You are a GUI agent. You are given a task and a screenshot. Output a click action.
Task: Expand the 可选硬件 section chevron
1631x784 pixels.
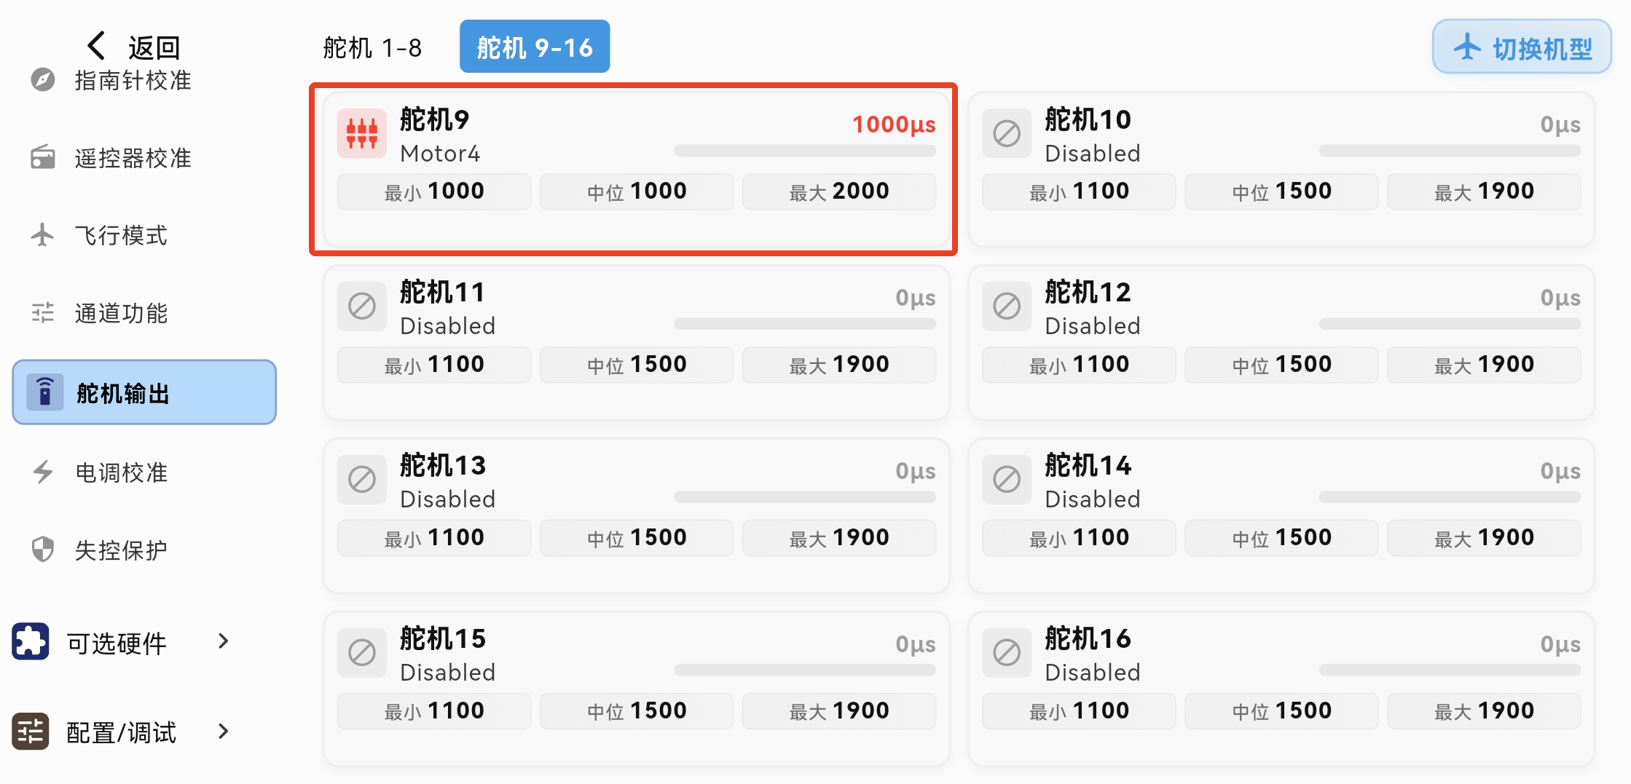click(x=224, y=641)
